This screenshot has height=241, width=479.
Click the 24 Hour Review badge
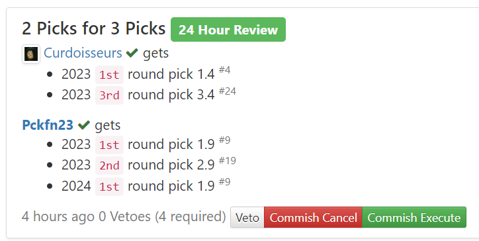coord(228,30)
